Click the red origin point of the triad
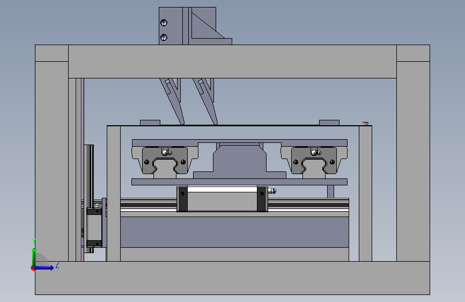This screenshot has width=465, height=302. coord(33,268)
